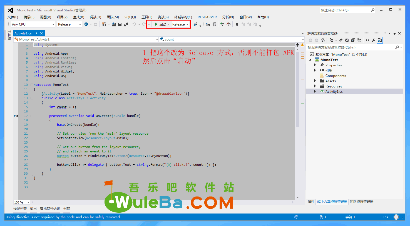410x226 pixels.
Task: Collapse the MonoTest project node
Action: [310, 60]
